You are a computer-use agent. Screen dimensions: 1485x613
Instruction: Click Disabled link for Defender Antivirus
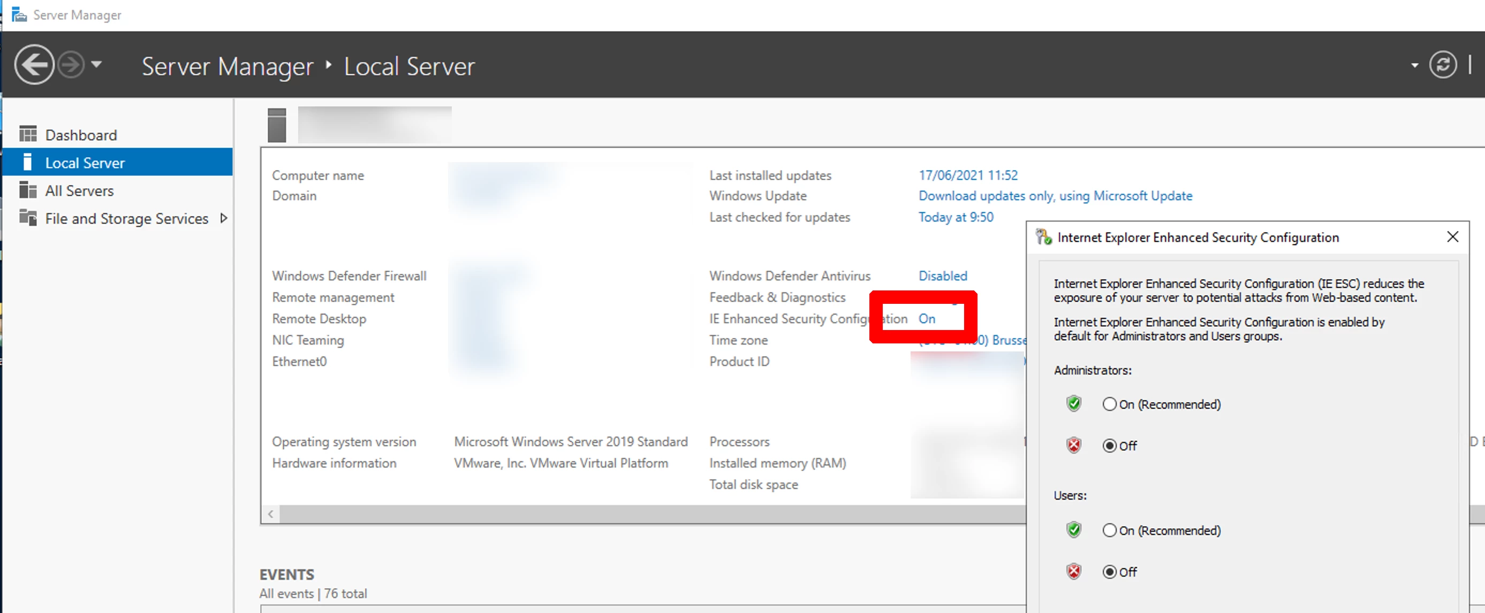(943, 276)
